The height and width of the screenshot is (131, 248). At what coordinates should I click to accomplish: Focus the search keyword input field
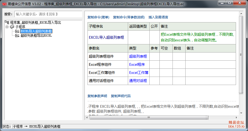point(49,14)
